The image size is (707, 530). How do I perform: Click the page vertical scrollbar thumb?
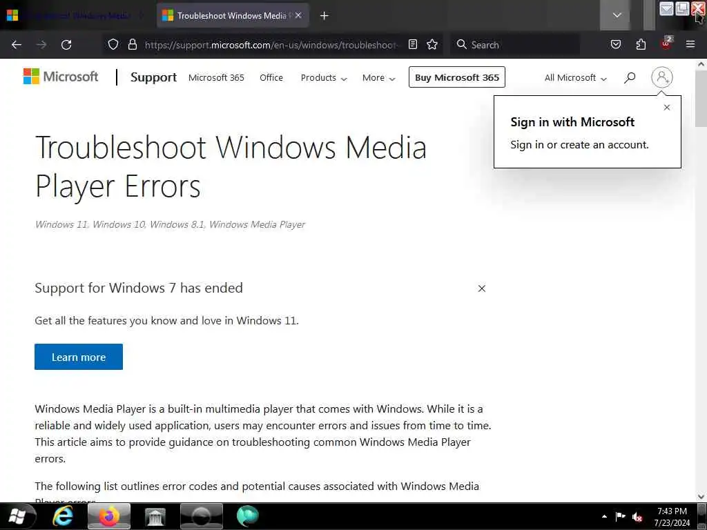701,98
